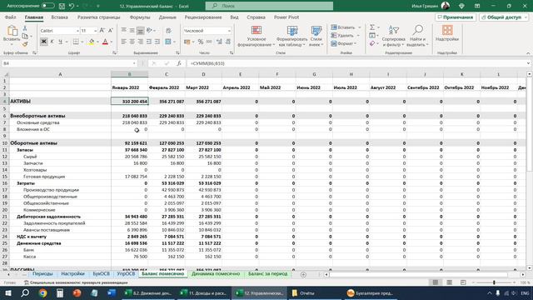
Task: Select cell B4 with value 310 200 454
Action: [130, 102]
